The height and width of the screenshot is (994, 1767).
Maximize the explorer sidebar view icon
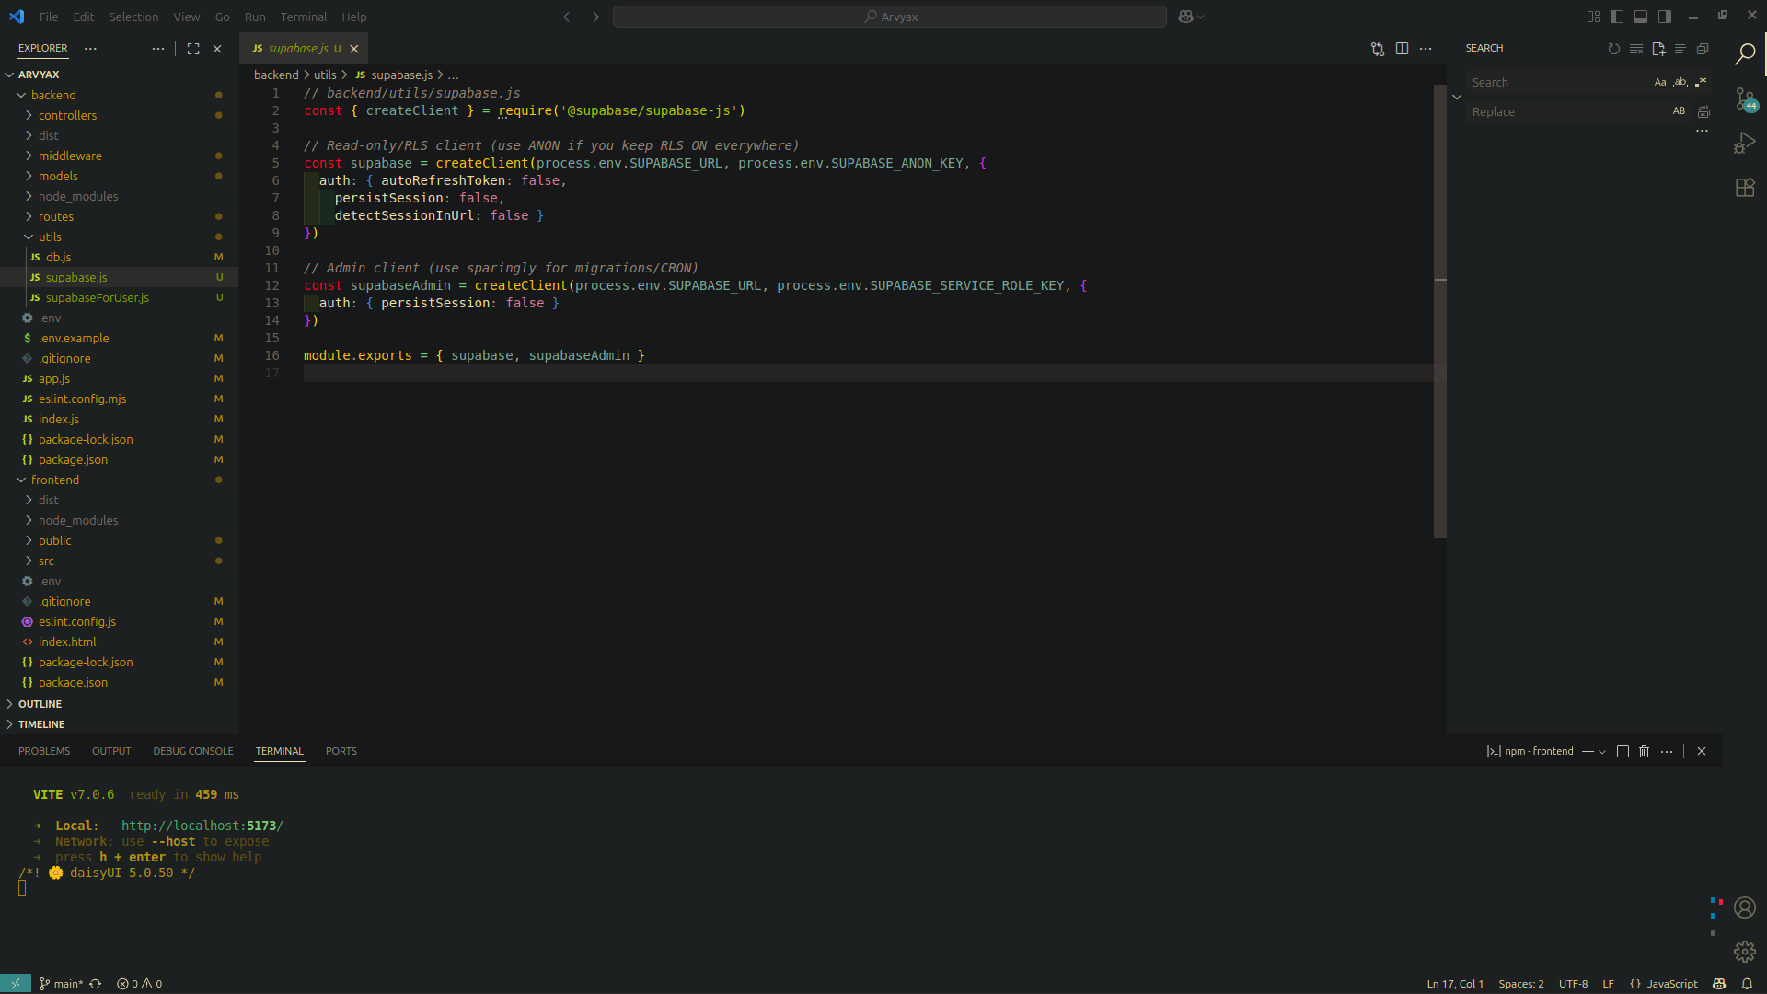(x=193, y=49)
